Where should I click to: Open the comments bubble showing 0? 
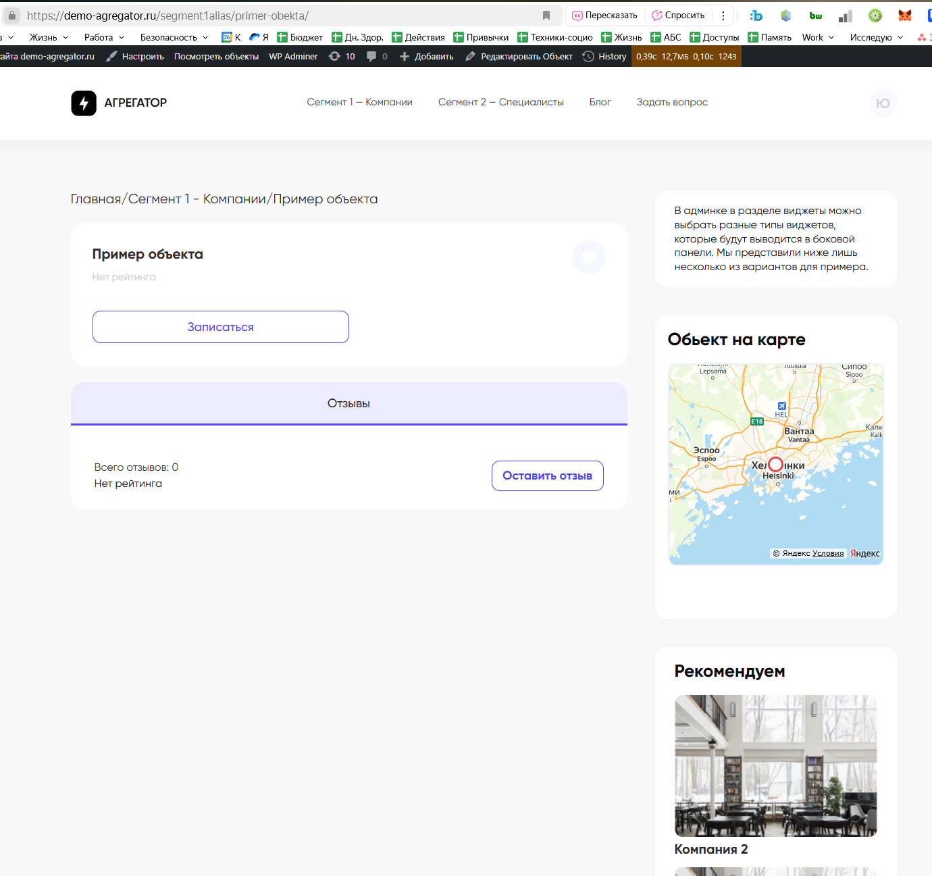pyautogui.click(x=377, y=56)
